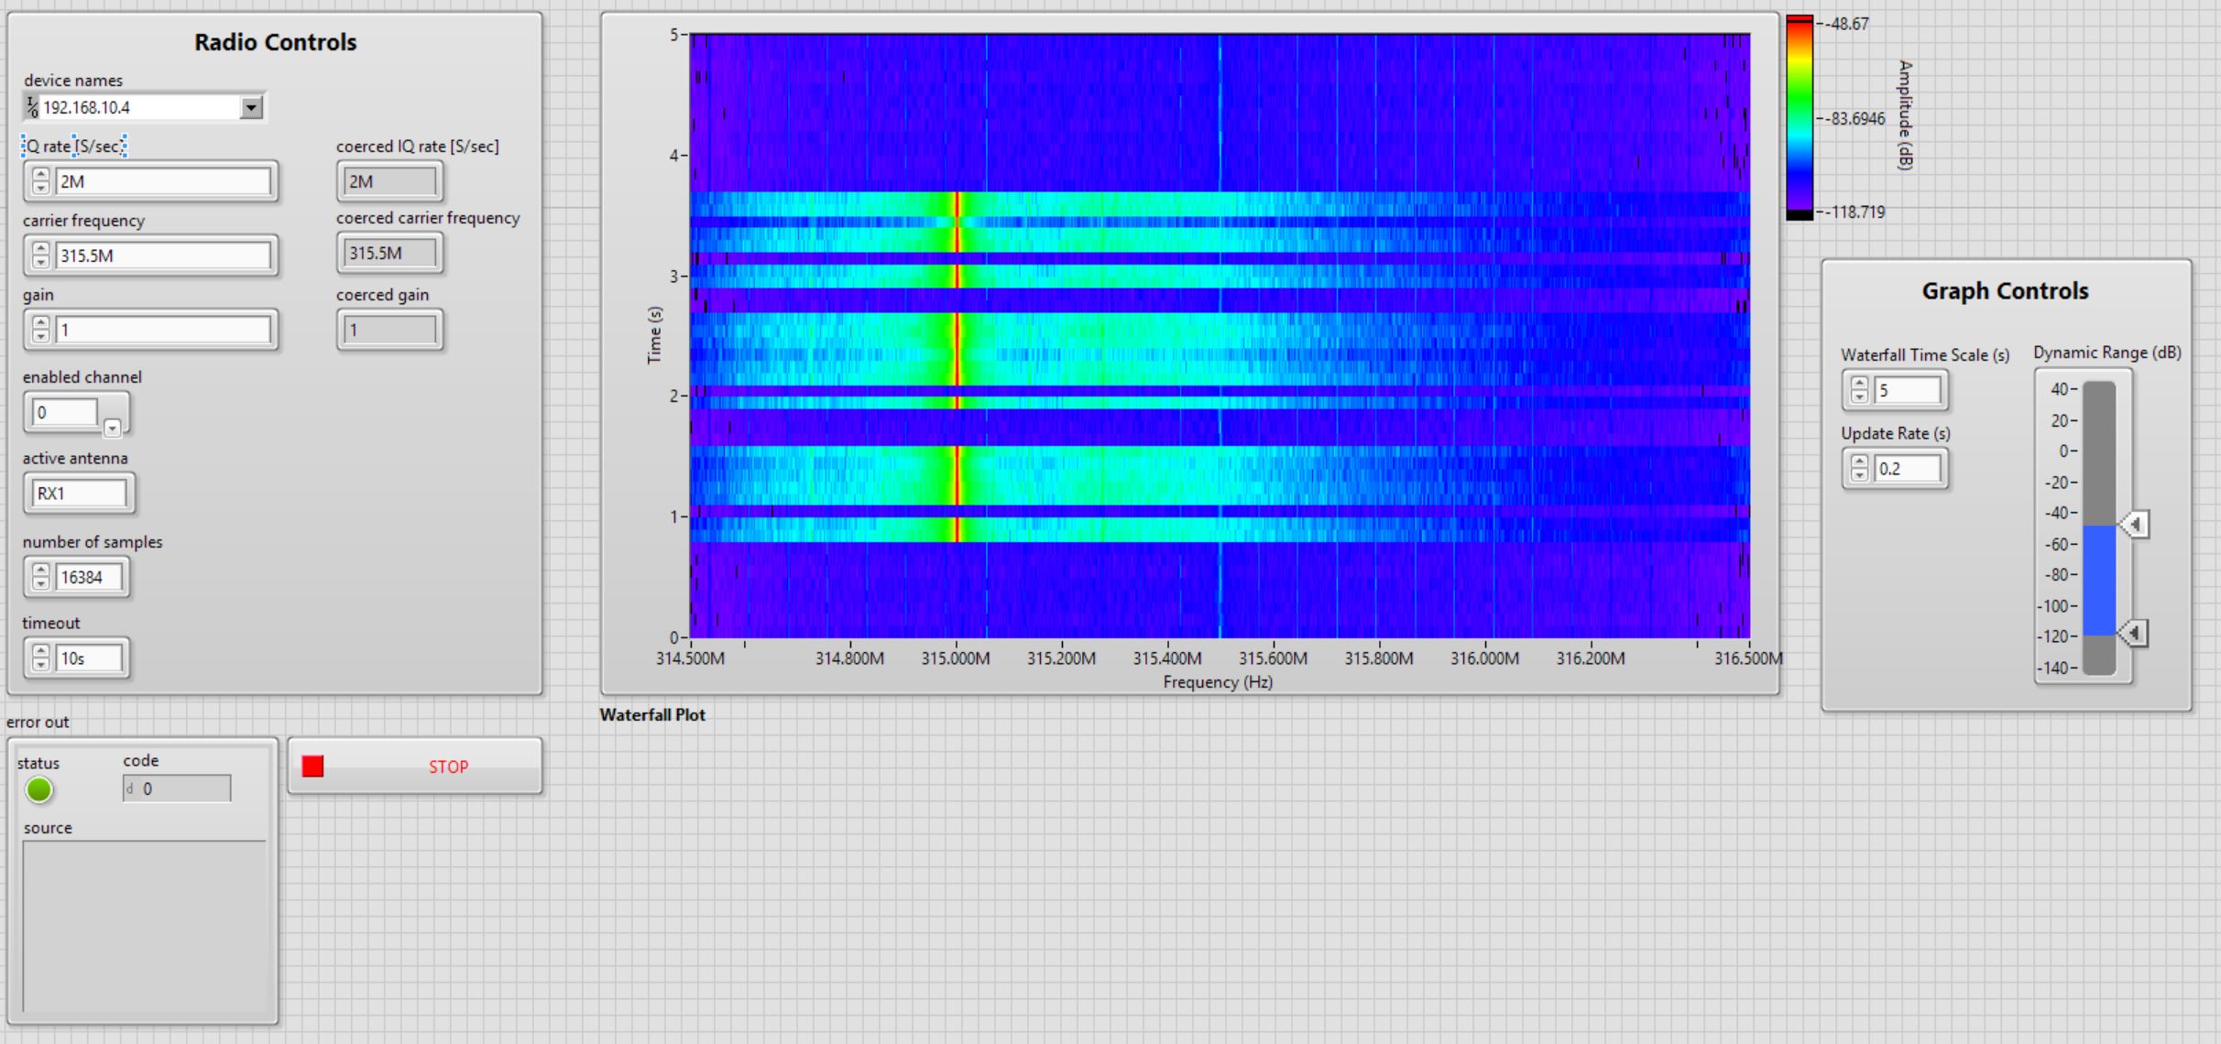Click the Update Rate stepper arrows
The image size is (2221, 1044).
tap(1858, 469)
